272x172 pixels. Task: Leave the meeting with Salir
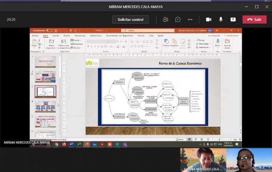pyautogui.click(x=254, y=19)
